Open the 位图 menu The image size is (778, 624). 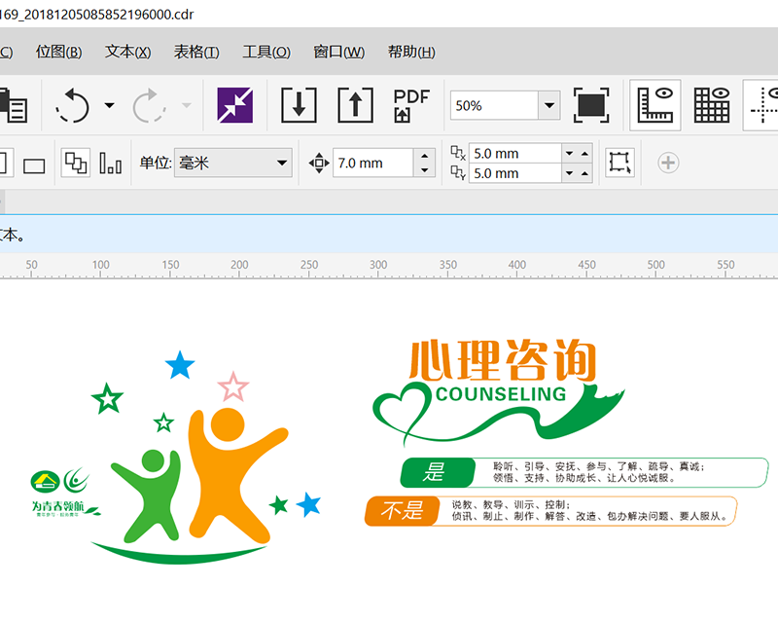[60, 52]
